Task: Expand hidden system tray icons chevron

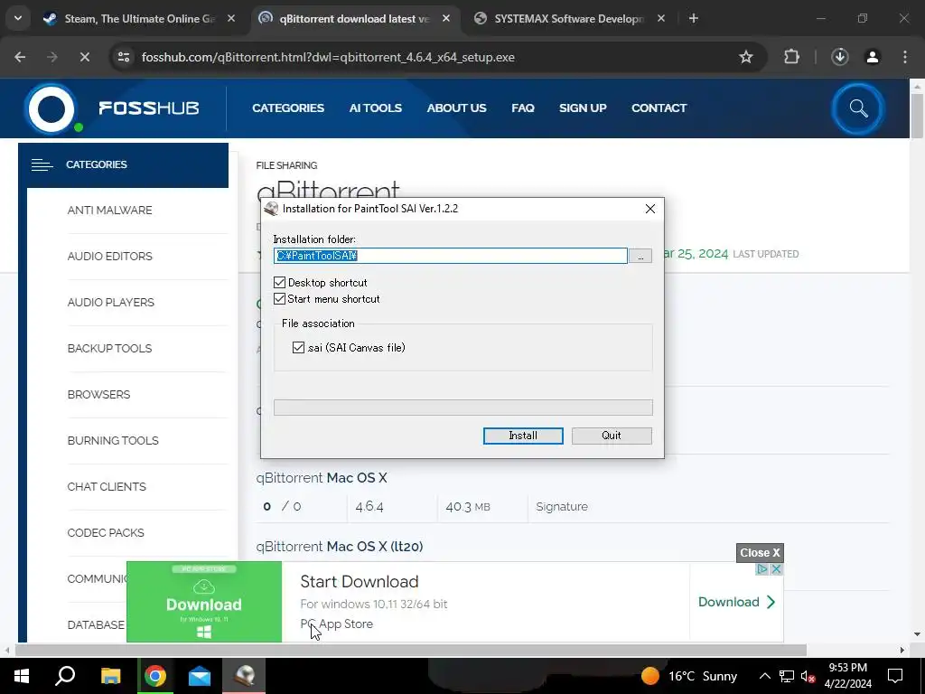Action: (x=764, y=676)
